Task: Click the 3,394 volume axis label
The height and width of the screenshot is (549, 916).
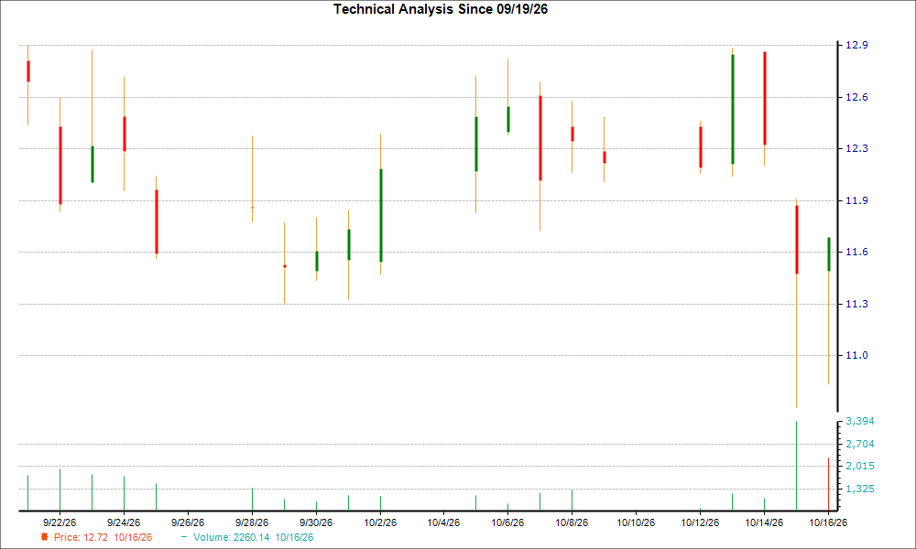Action: coord(860,421)
